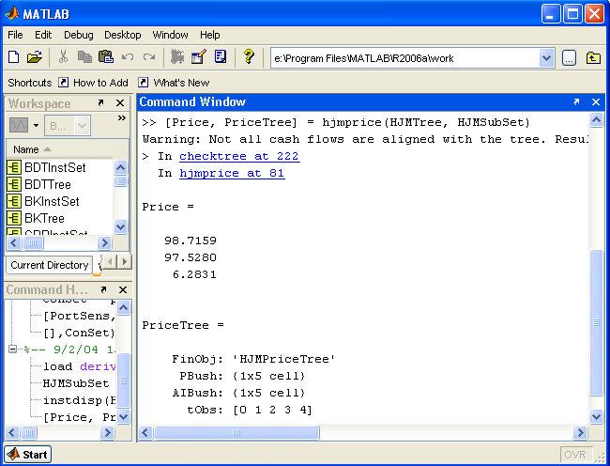Screen dimensions: 610x466
Task: Open Help with question mark icon
Action: click(x=249, y=56)
